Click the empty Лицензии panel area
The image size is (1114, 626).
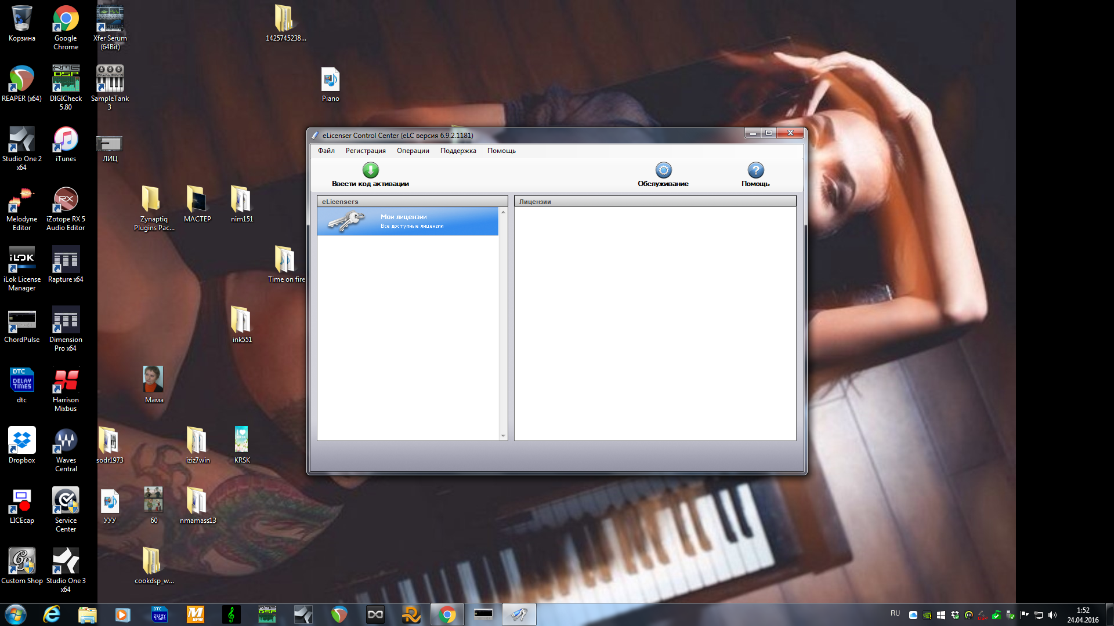pos(654,323)
